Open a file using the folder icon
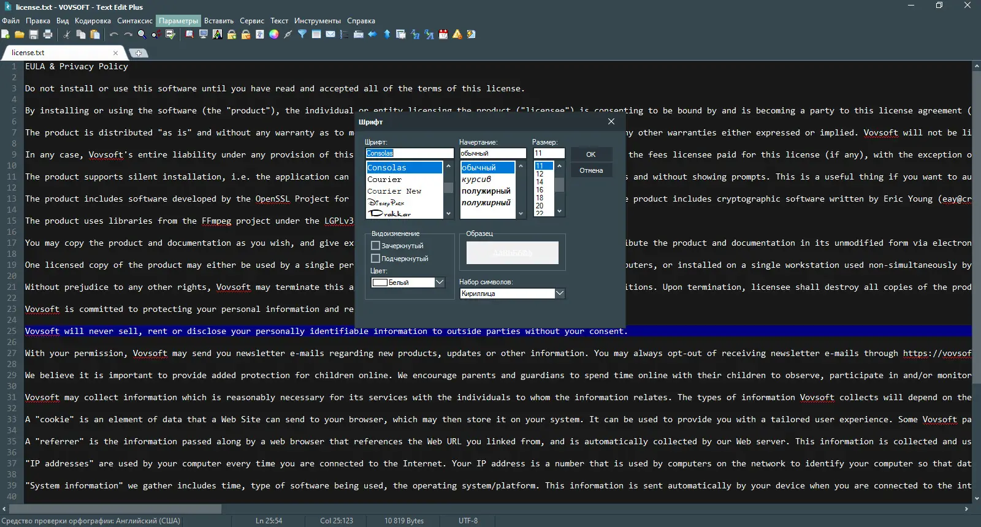This screenshot has width=981, height=527. (x=20, y=34)
